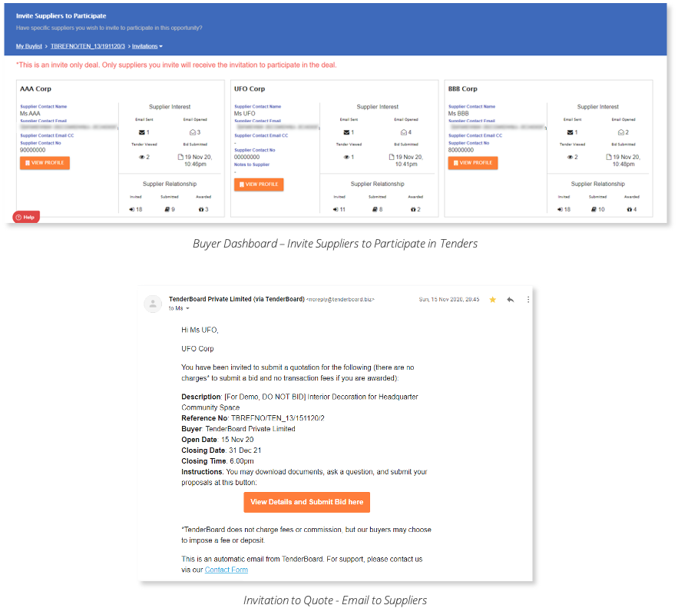Click Submitted icon in BBB Corp relationship
The width and height of the screenshot is (678, 615).
pyautogui.click(x=594, y=209)
